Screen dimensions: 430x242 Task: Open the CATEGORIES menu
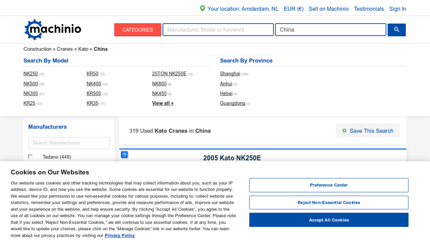(x=138, y=30)
